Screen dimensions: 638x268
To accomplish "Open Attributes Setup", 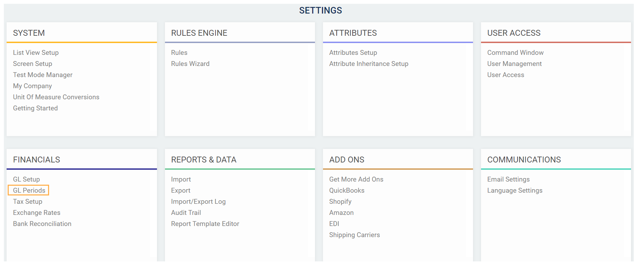I will click(x=353, y=52).
